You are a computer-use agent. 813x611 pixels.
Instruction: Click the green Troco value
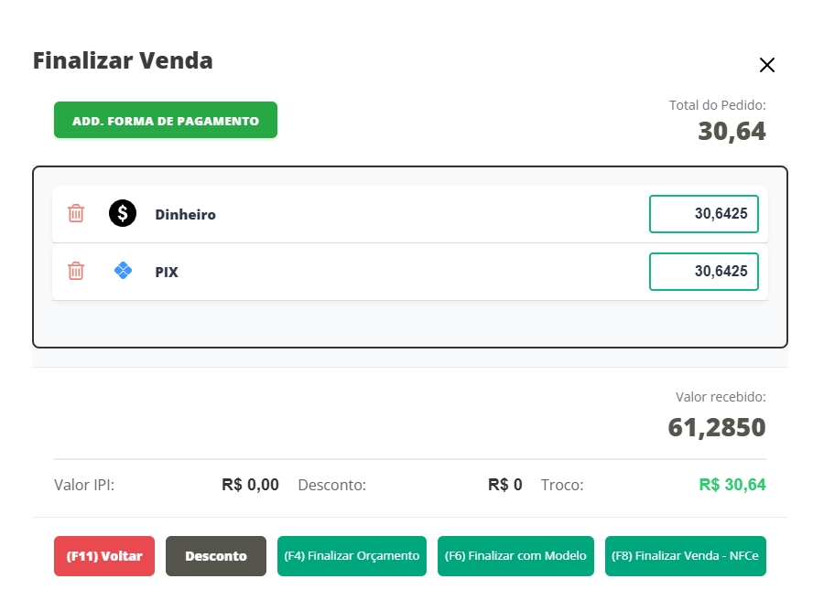[x=732, y=485]
